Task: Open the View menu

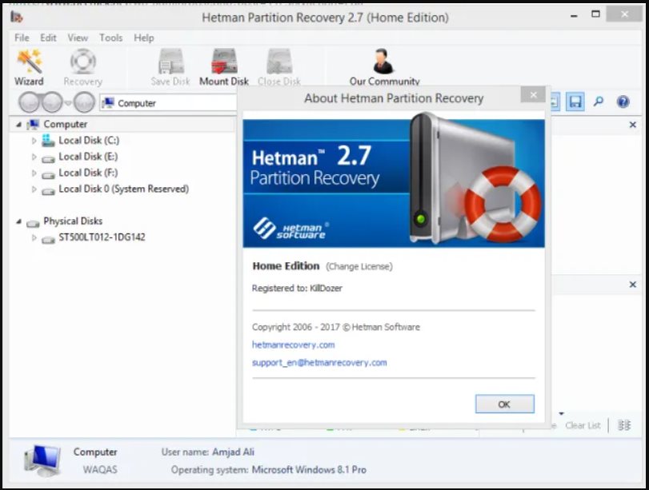Action: (x=77, y=37)
